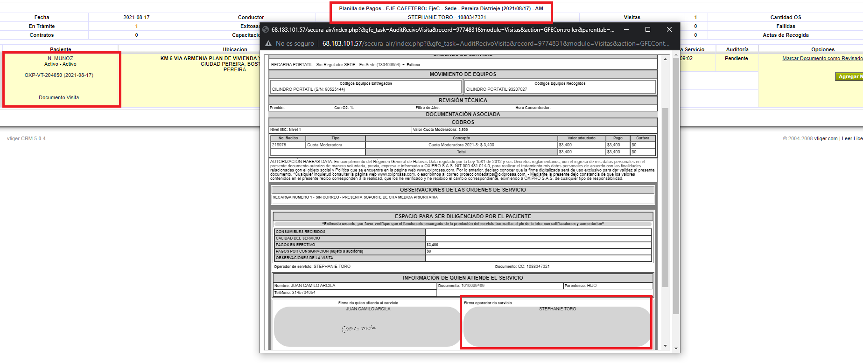Click "OBSERVACIONES DE LAS ORDENES DE SERVICIO" header
Viewport: 863px width, 363px height.
click(x=463, y=190)
